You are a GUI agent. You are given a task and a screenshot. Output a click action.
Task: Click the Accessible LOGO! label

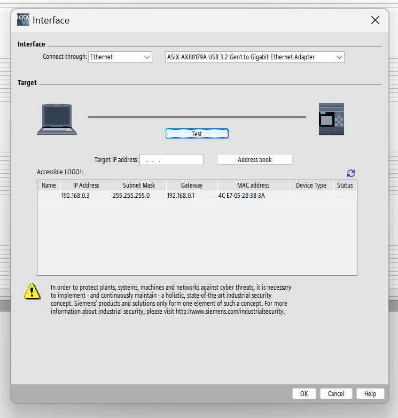[x=60, y=172]
